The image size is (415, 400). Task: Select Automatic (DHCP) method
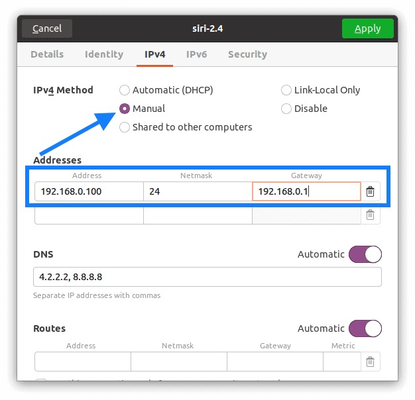[125, 90]
